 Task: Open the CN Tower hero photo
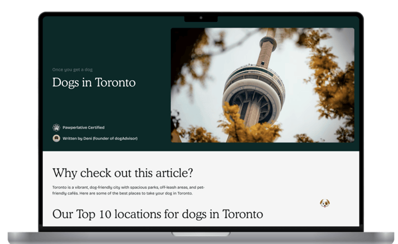tap(263, 85)
